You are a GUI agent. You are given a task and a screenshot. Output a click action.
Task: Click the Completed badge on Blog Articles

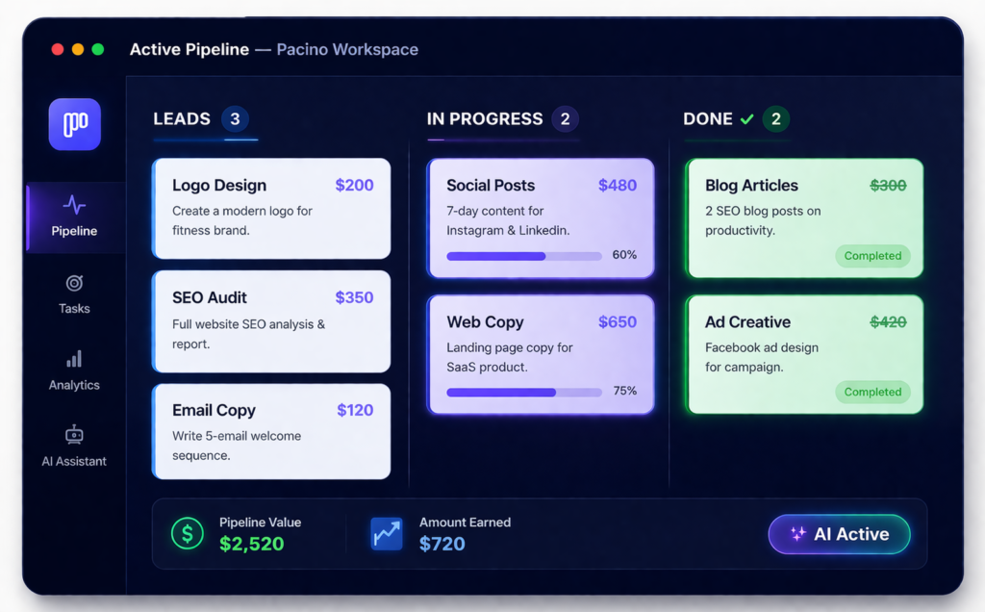(872, 256)
